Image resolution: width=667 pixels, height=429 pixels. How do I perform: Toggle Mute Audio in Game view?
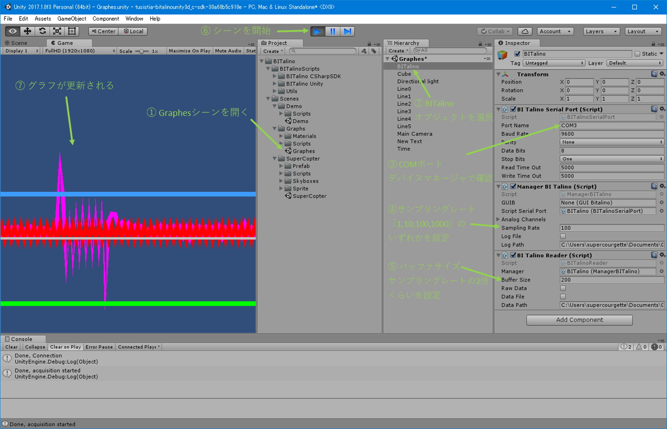[x=228, y=51]
